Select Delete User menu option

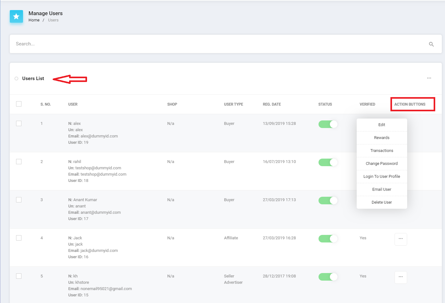tap(382, 202)
